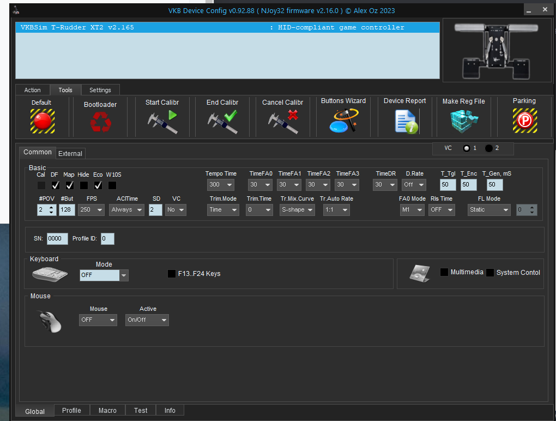
Task: Click the #But field showing 128
Action: 67,209
